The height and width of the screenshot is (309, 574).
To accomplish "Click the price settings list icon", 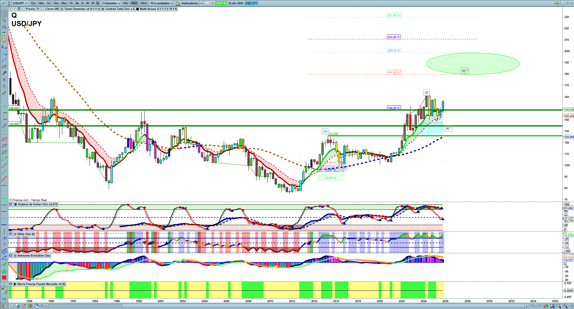I will point(38,9).
